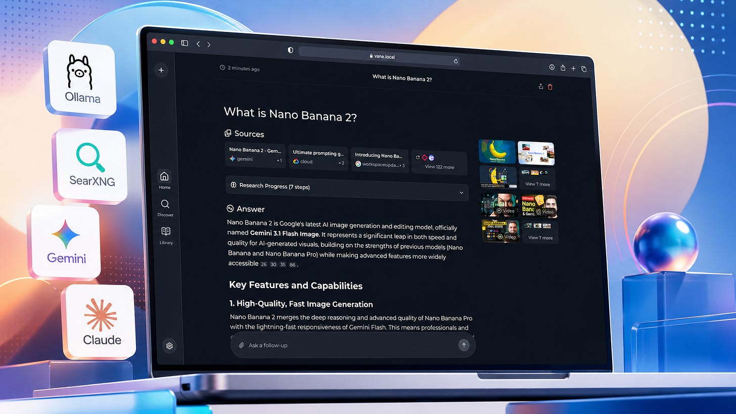This screenshot has width=736, height=414.
Task: Reload the page via the address bar refresh icon
Action: pos(455,61)
